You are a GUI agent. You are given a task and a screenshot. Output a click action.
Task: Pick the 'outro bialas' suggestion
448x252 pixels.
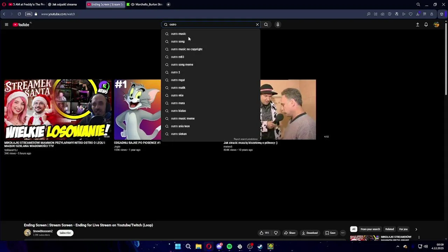pos(211,111)
